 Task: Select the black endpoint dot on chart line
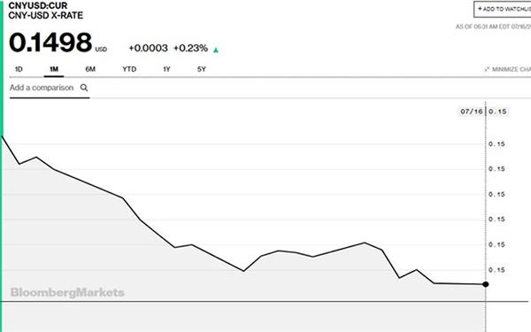(x=485, y=284)
